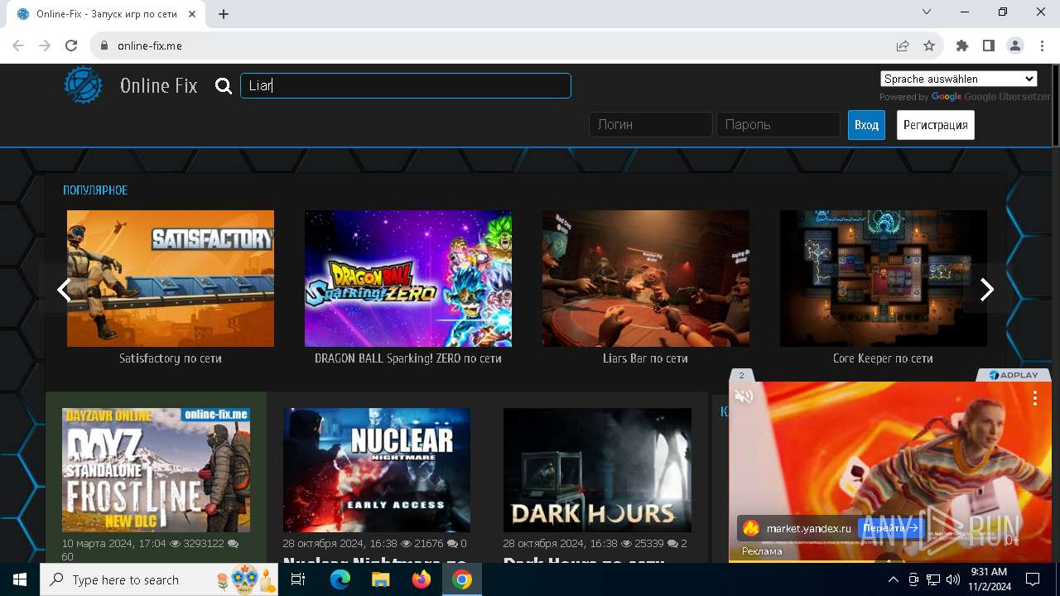Show previous popular games with left arrow

[64, 289]
